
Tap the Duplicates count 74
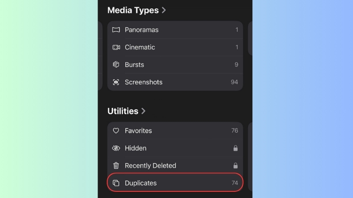coord(235,183)
